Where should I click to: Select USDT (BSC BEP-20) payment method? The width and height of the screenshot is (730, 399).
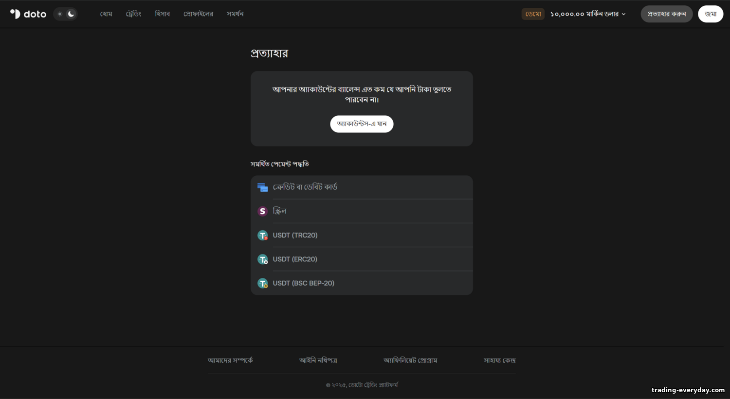[x=362, y=283]
